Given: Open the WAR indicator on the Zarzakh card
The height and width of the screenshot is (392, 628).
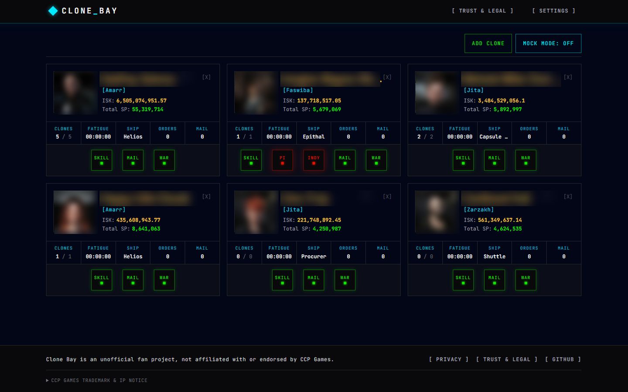Looking at the screenshot, I should click(526, 280).
